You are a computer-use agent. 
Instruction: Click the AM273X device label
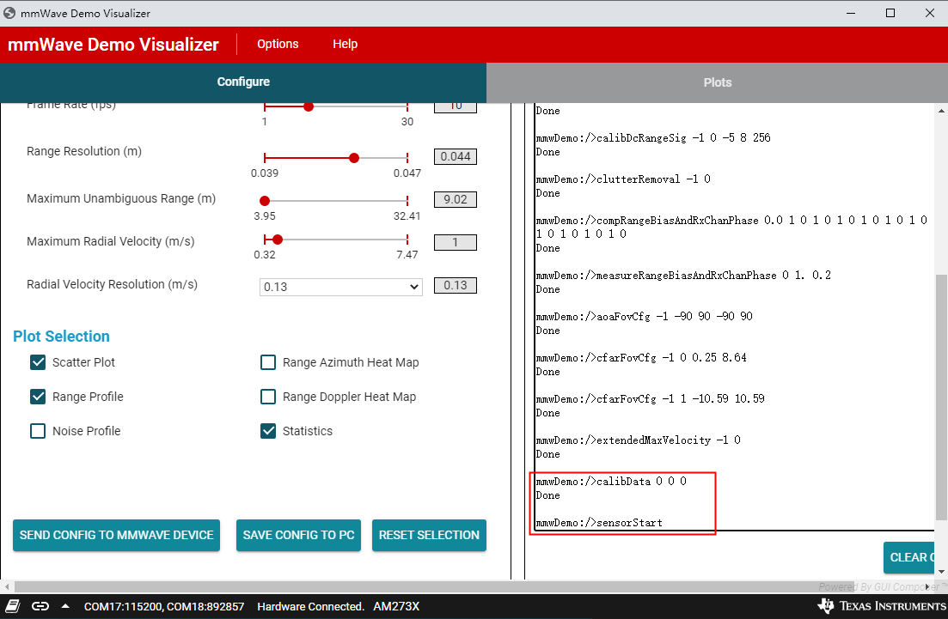[396, 606]
